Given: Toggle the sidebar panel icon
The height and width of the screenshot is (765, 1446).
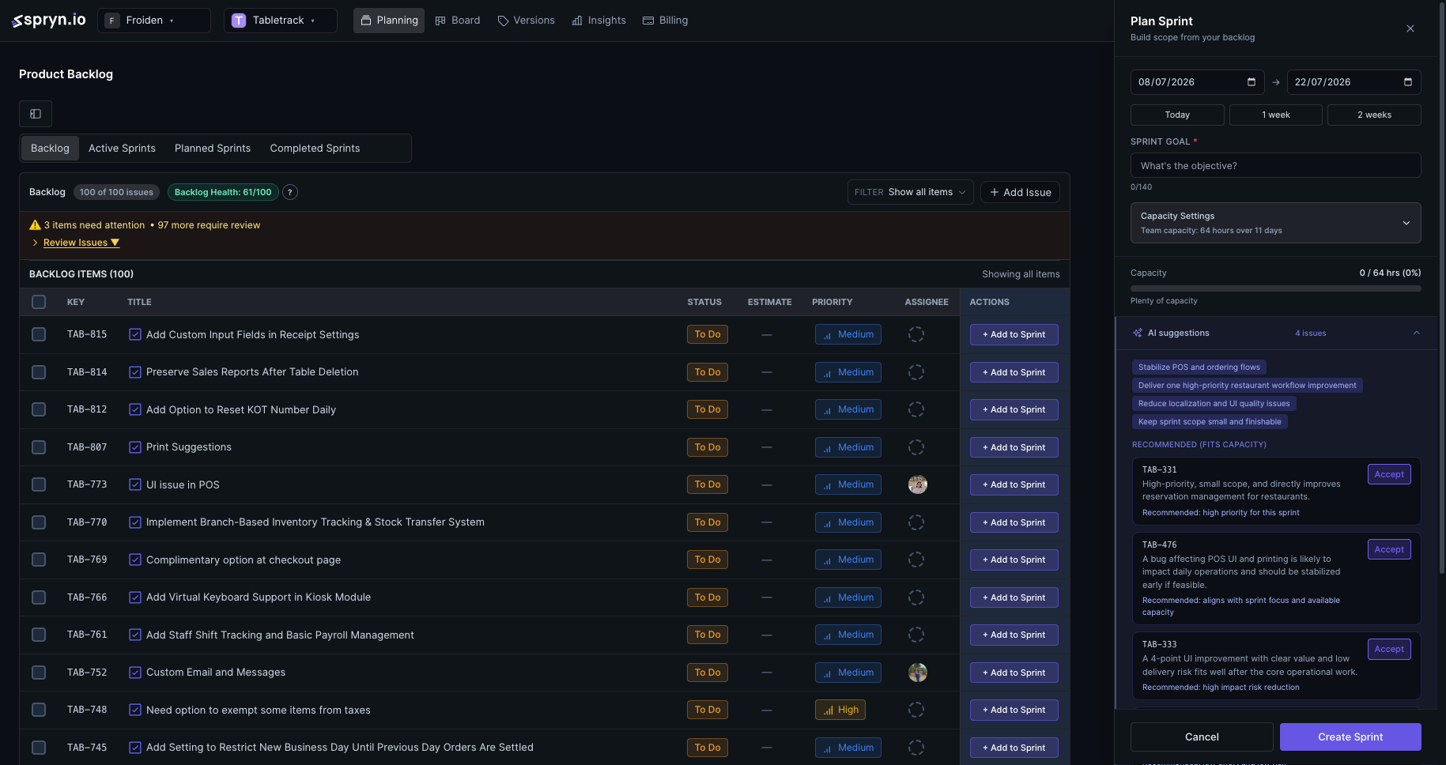Looking at the screenshot, I should pyautogui.click(x=36, y=114).
